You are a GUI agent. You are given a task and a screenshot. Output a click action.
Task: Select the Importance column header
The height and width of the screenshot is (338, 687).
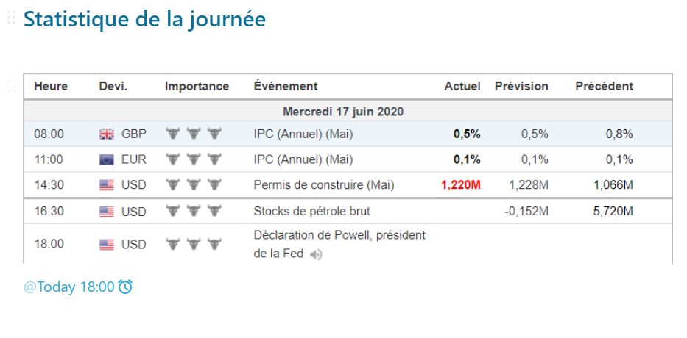(x=197, y=86)
